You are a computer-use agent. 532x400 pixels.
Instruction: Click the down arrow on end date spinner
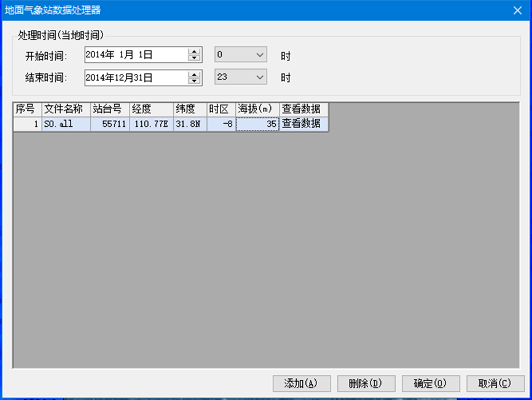click(195, 81)
